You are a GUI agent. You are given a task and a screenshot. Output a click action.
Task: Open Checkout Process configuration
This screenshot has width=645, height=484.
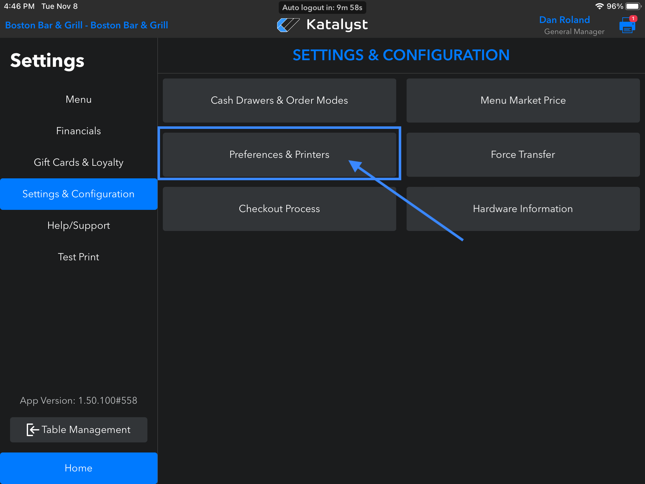279,209
